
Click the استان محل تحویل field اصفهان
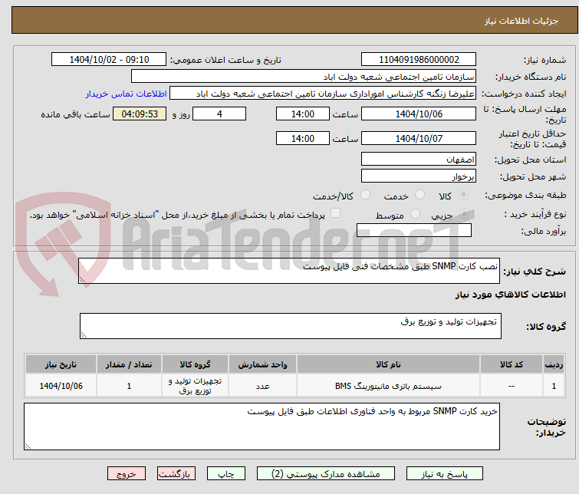coord(419,160)
